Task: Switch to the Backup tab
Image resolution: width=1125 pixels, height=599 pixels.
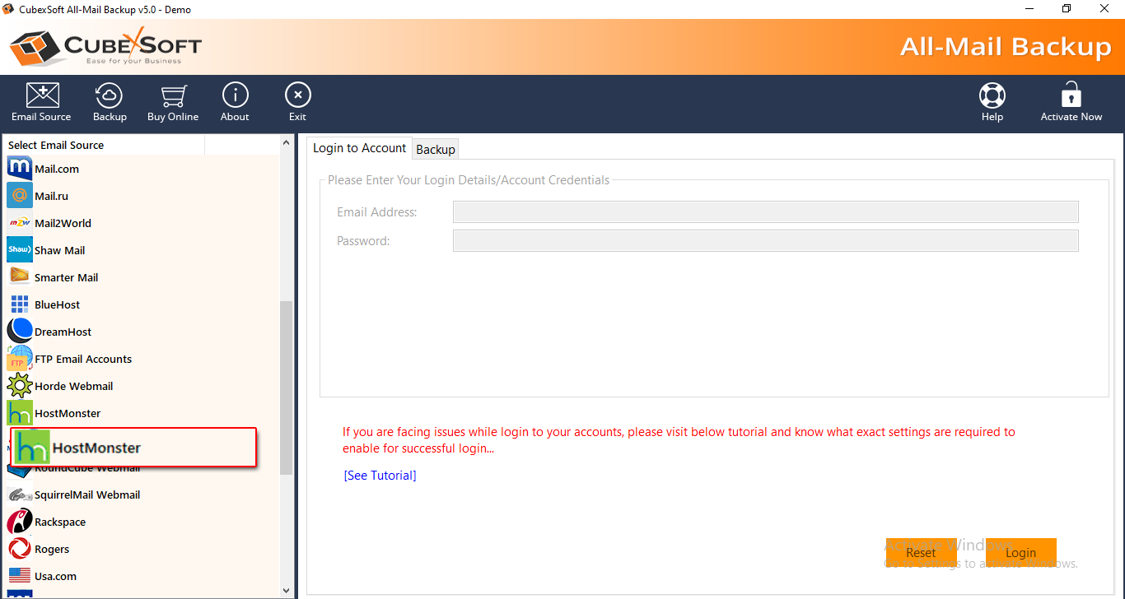Action: tap(436, 149)
